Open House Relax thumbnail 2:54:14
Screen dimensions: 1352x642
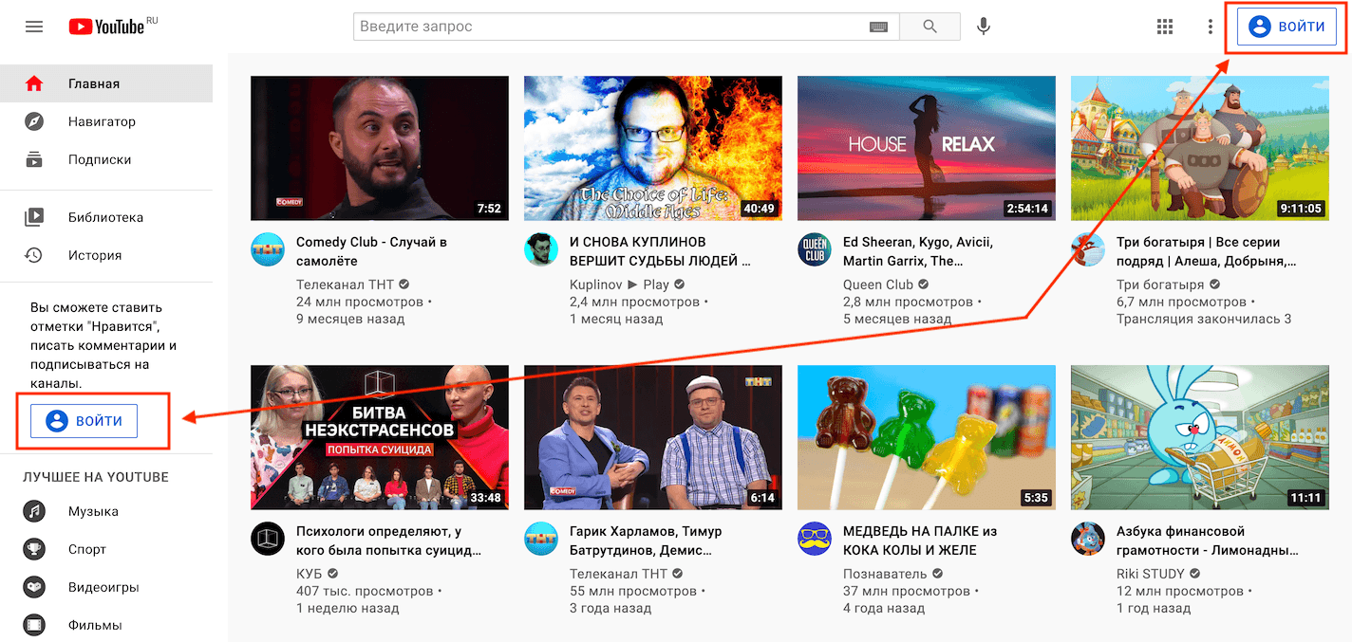point(927,148)
